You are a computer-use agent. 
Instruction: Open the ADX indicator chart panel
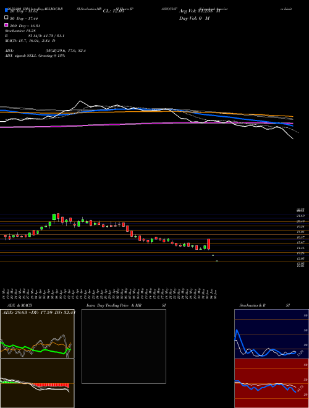37,334
